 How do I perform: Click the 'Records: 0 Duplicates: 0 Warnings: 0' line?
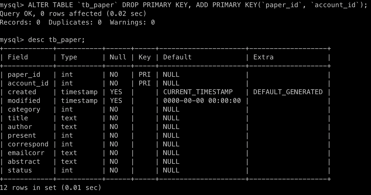point(77,22)
